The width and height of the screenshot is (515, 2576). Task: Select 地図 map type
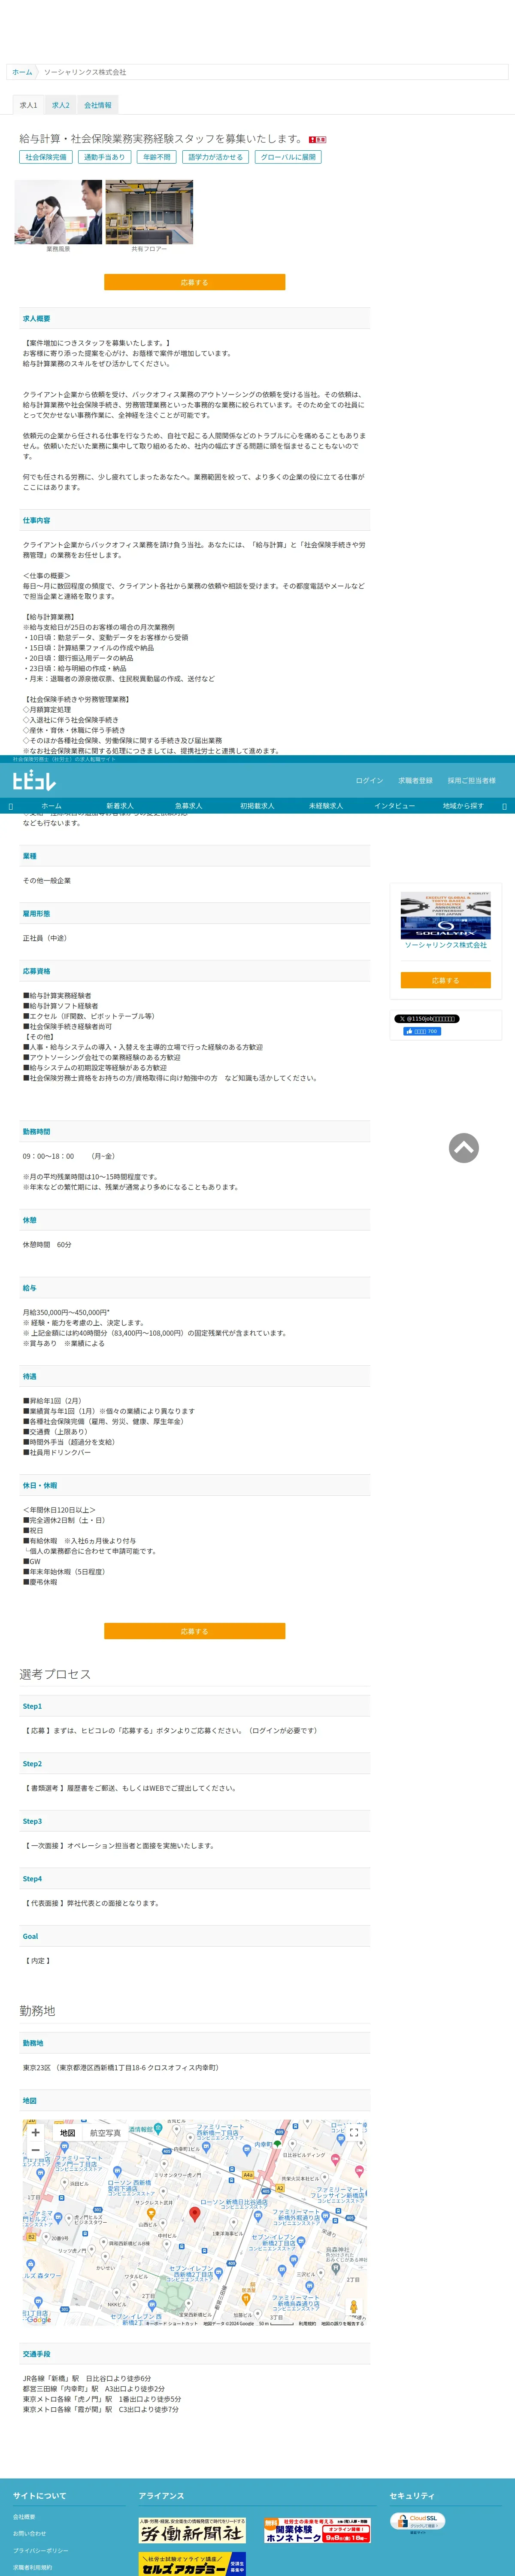click(67, 2133)
